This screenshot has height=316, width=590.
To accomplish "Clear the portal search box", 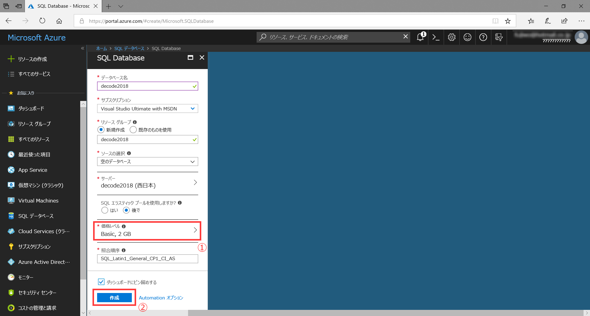I will pyautogui.click(x=406, y=37).
